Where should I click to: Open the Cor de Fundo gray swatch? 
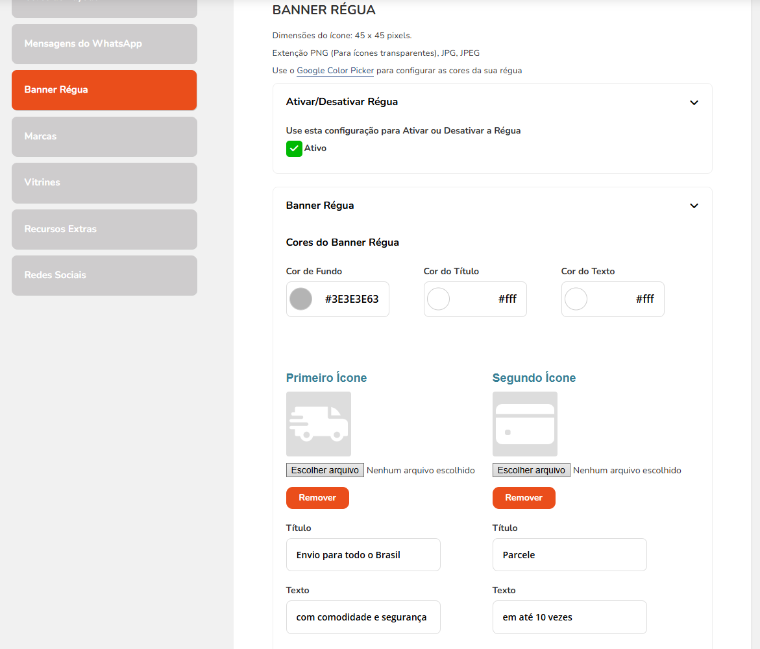click(300, 299)
